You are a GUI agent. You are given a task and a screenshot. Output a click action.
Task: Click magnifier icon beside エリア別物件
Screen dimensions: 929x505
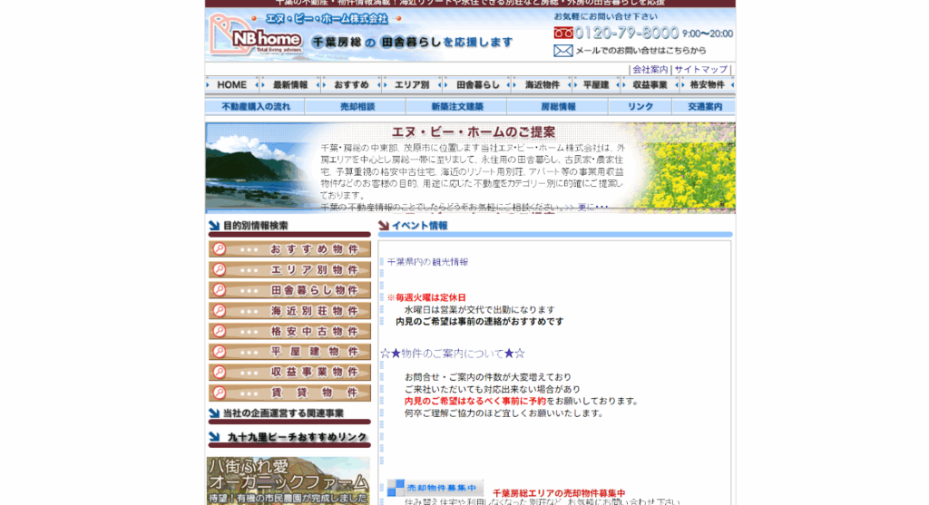219,270
